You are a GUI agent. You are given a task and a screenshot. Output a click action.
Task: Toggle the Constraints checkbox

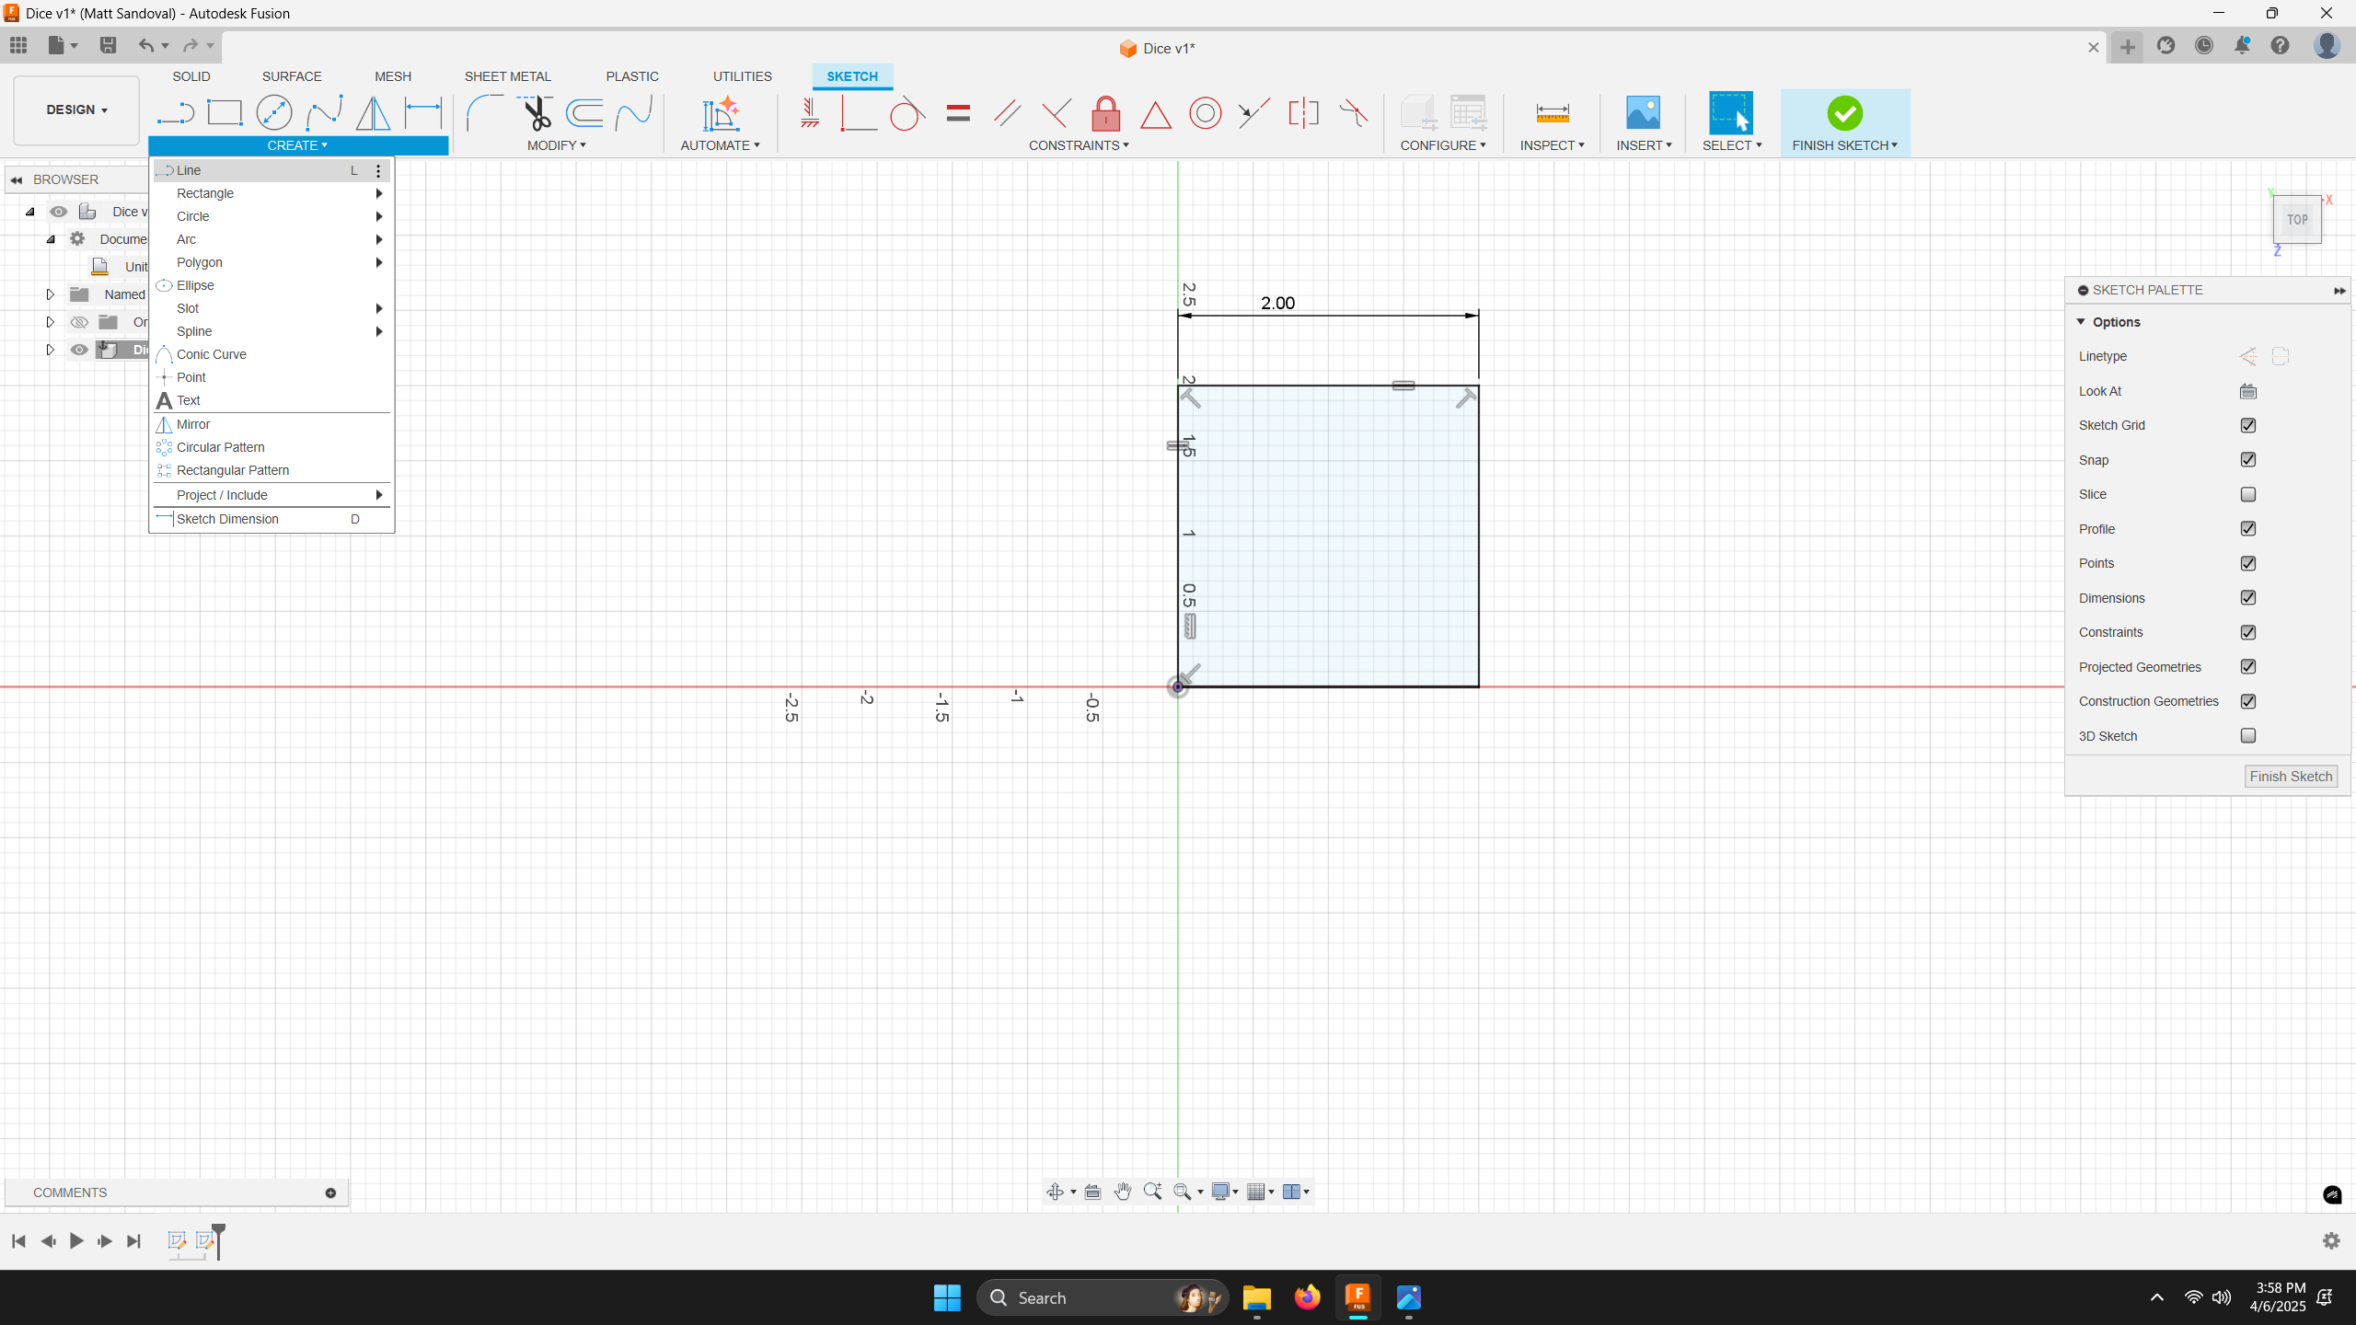click(x=2247, y=632)
